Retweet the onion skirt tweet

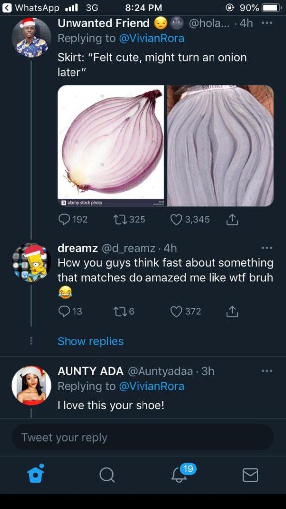129,220
